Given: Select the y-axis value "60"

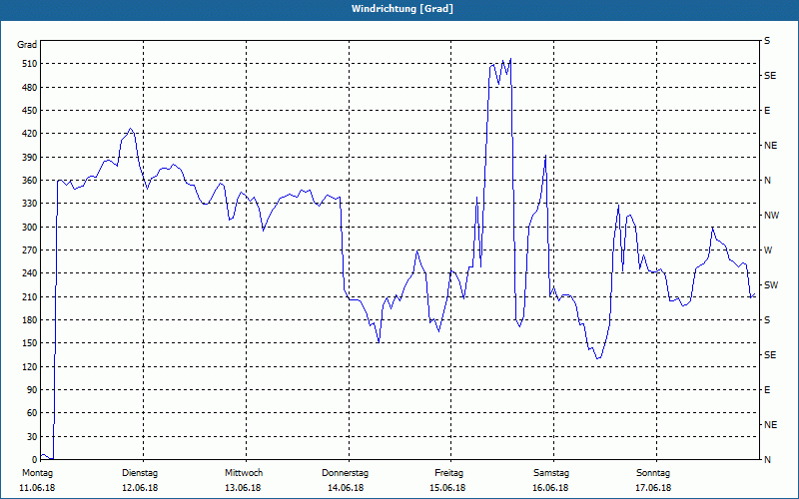Looking at the screenshot, I should 32,413.
